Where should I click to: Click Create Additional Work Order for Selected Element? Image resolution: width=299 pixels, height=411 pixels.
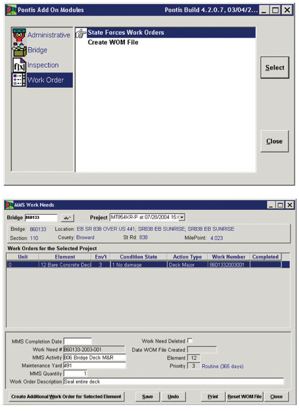[x=66, y=397]
